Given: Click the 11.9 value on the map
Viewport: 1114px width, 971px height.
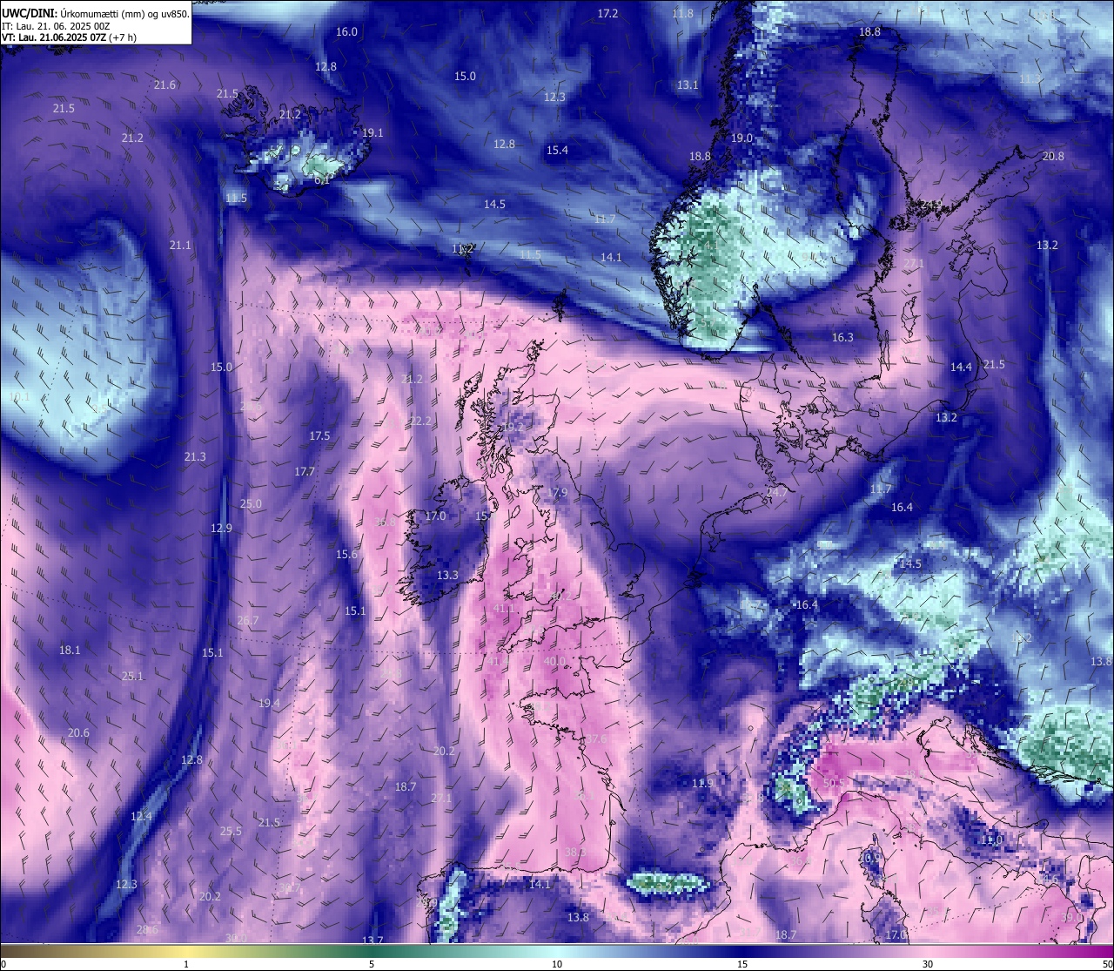Looking at the screenshot, I should pos(702,783).
